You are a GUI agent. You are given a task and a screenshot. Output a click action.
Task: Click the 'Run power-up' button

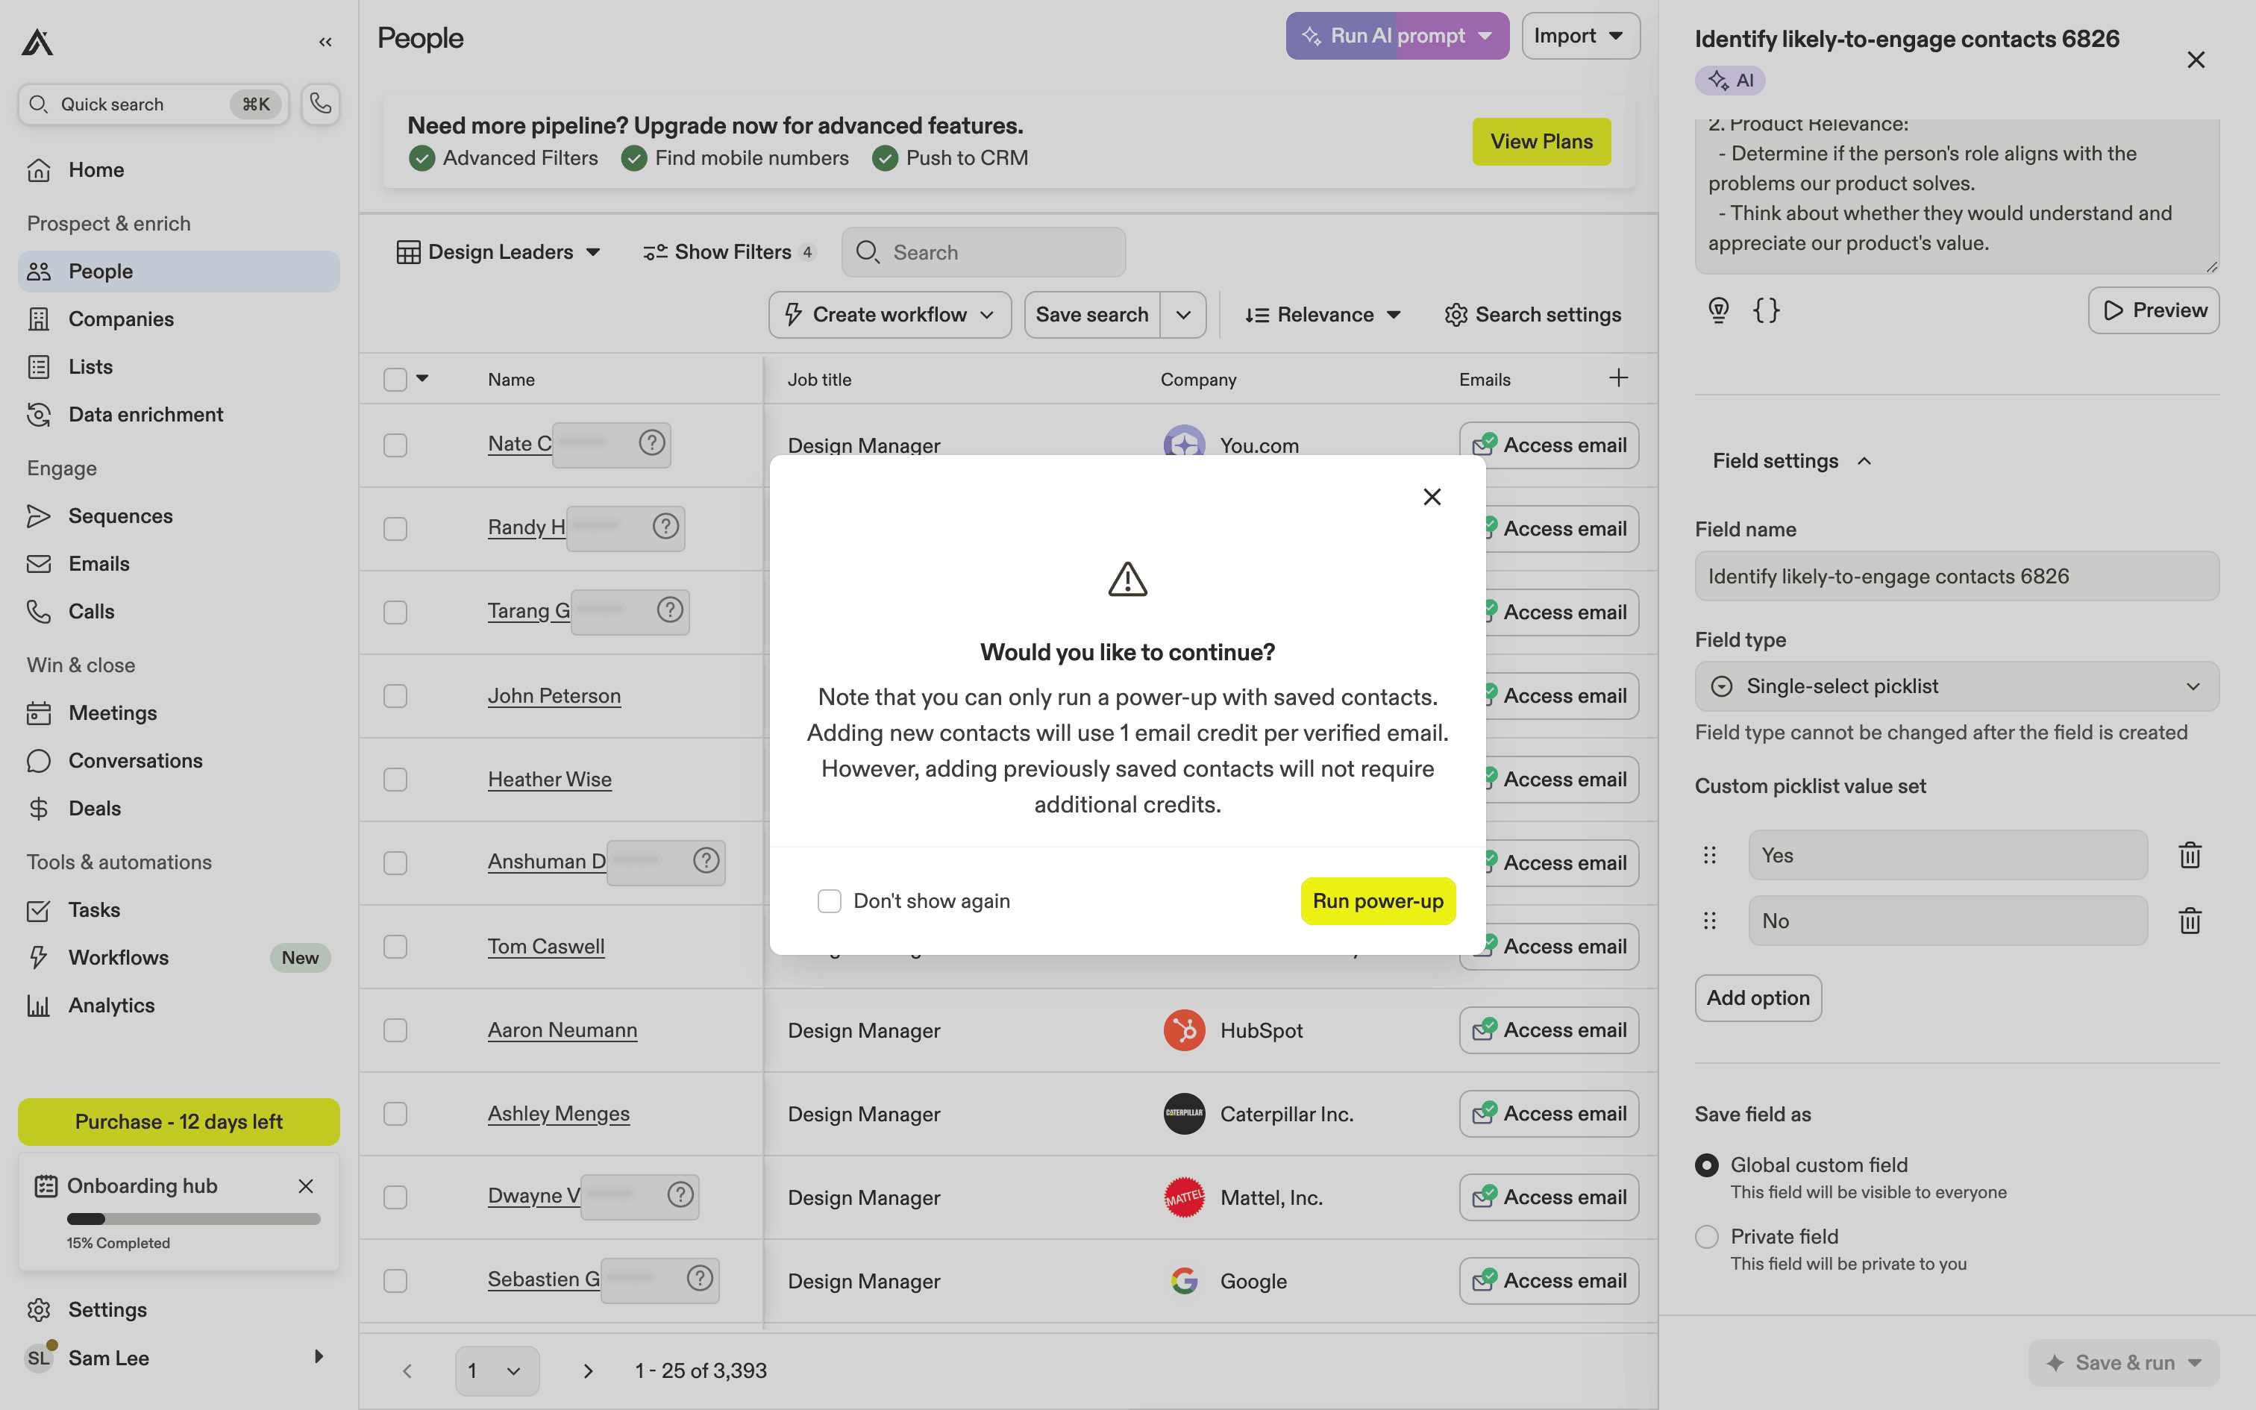coord(1377,901)
